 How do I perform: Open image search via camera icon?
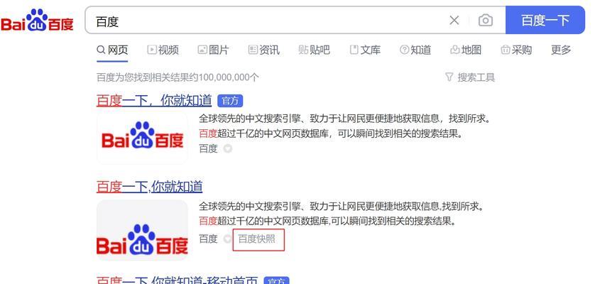[x=486, y=20]
